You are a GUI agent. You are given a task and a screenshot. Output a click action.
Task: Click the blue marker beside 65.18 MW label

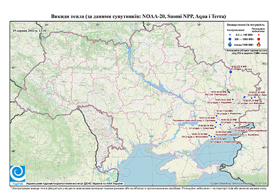[215, 127]
